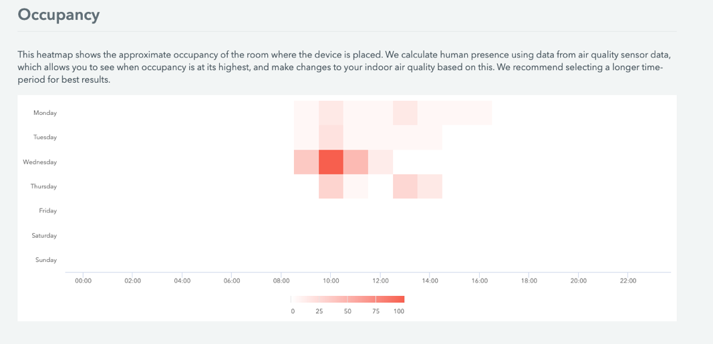Click the Occupancy section heading
Image resolution: width=713 pixels, height=344 pixels.
tap(58, 15)
